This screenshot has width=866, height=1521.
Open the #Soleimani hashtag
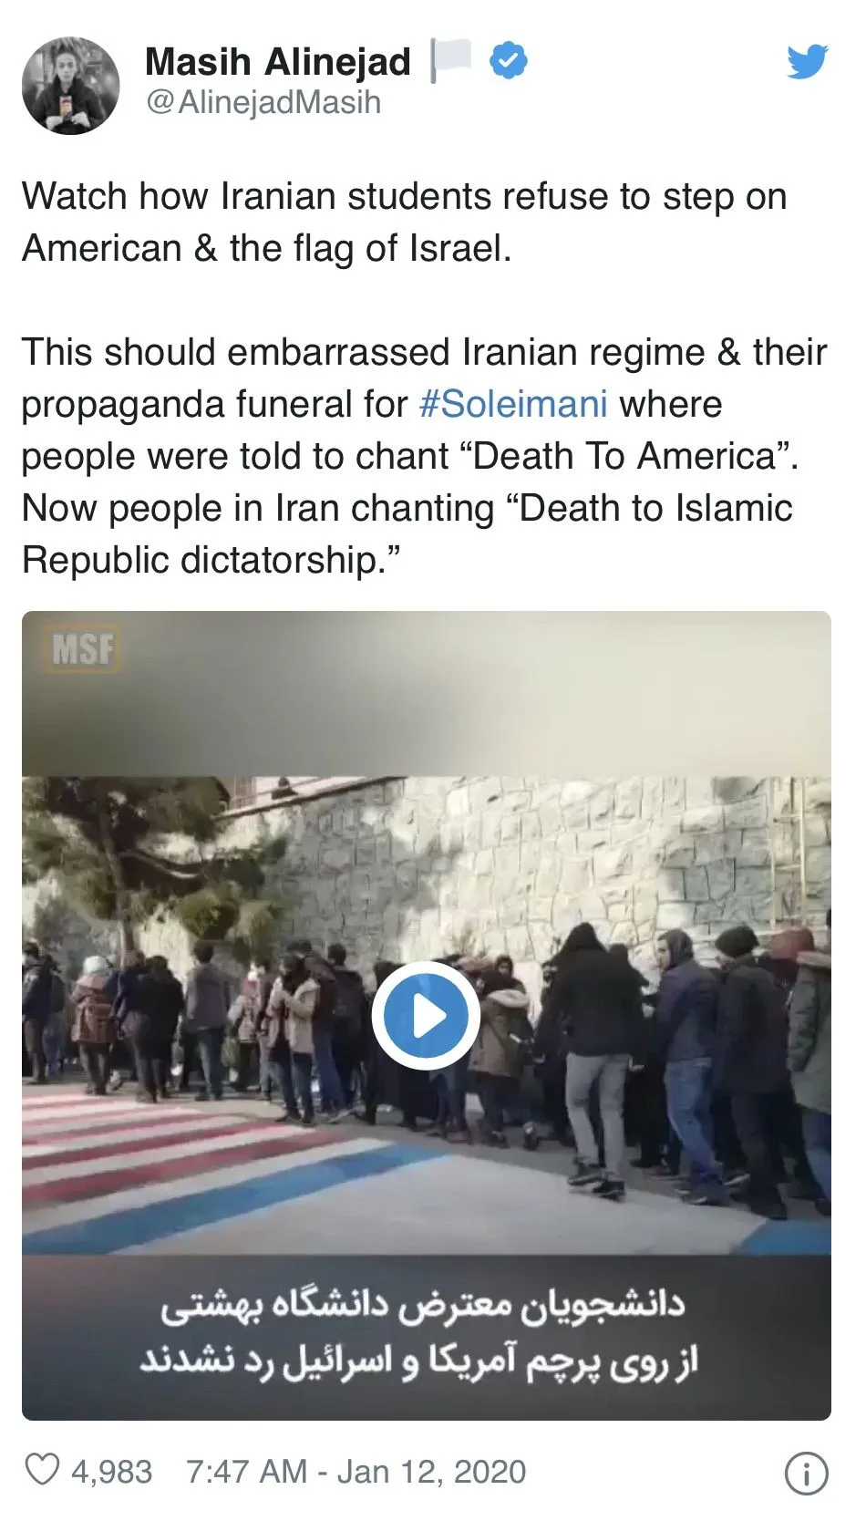pos(513,404)
